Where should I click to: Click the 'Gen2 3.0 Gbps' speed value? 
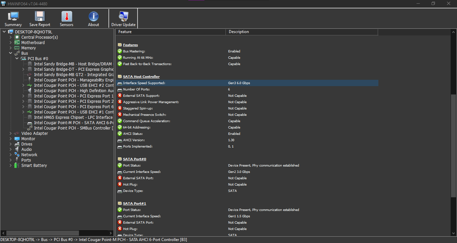tap(239, 172)
